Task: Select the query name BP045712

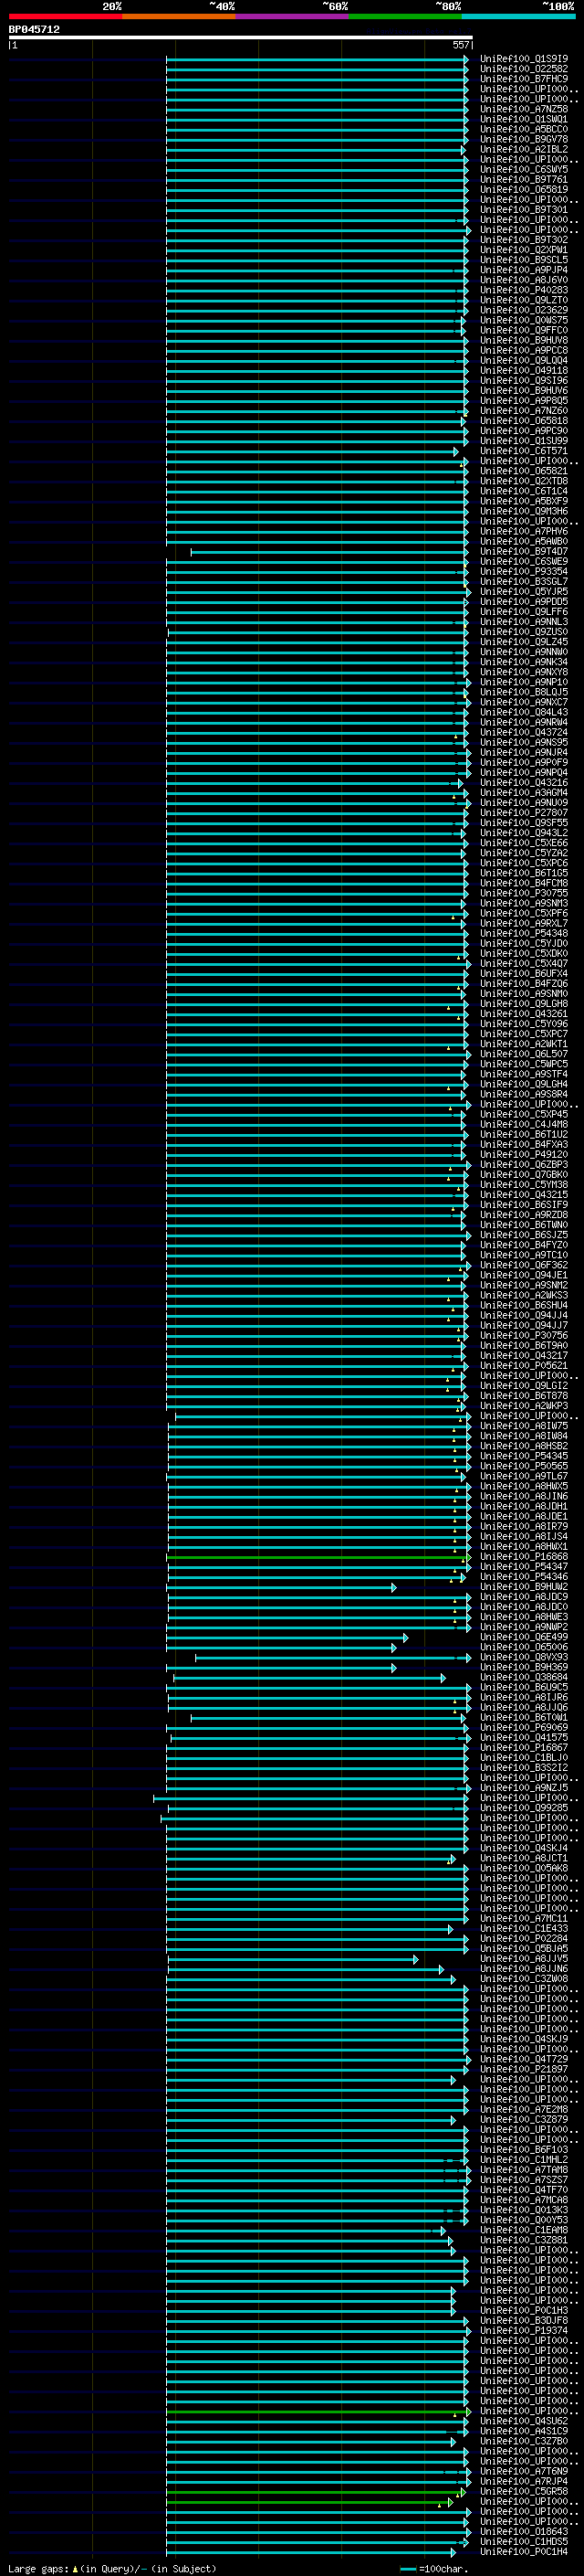Action: tap(34, 30)
